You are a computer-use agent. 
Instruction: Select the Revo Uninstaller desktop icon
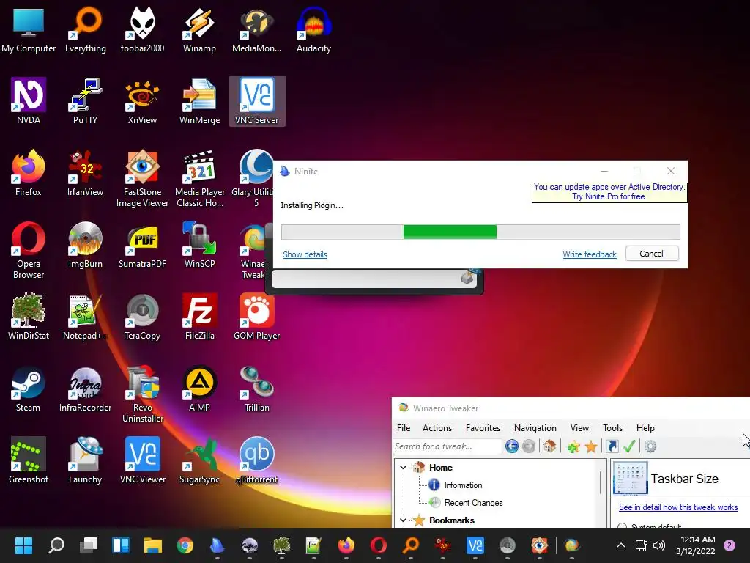click(x=143, y=394)
